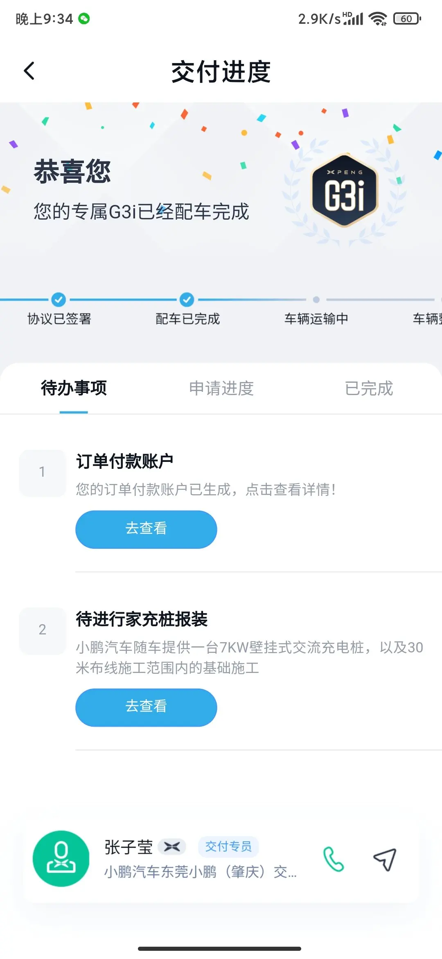This screenshot has height=959, width=442.
Task: Tap the 协议已签署 checkmark step
Action: coord(59,300)
